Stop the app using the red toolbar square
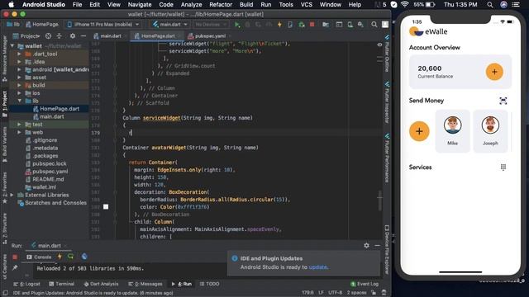The image size is (529, 297). 312,25
